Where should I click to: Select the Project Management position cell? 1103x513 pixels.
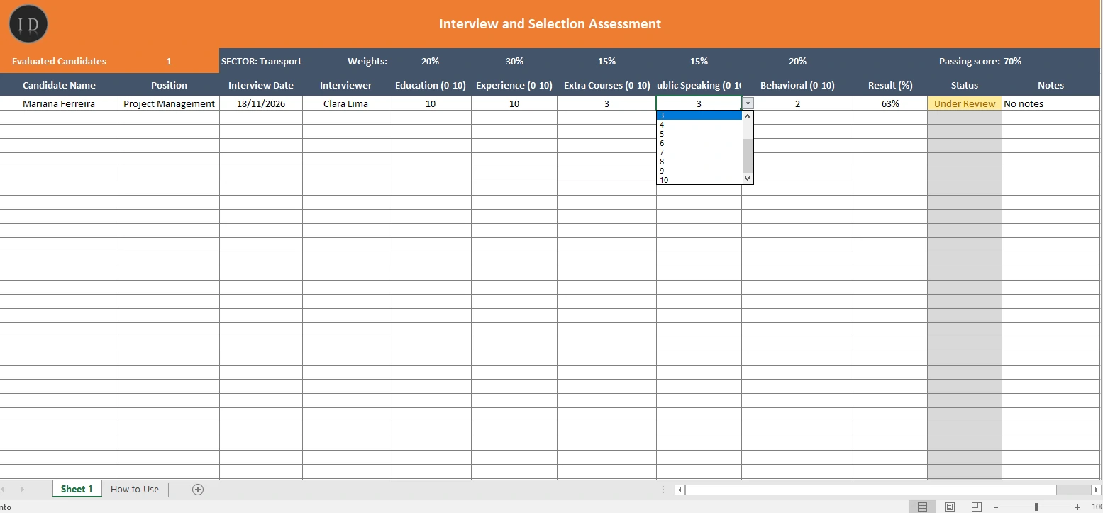(169, 103)
